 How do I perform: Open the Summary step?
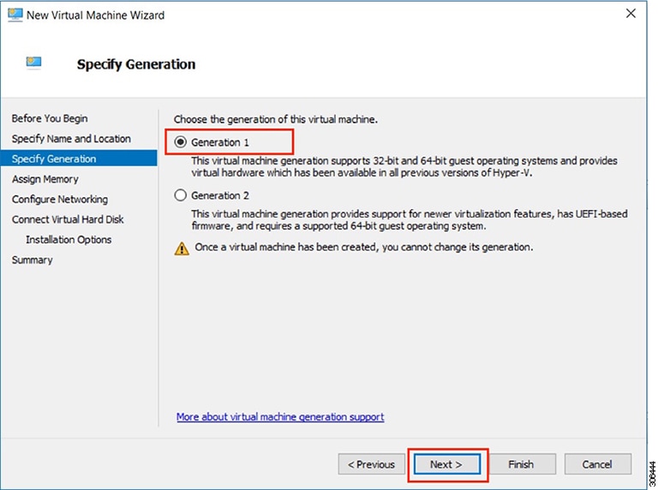(32, 260)
